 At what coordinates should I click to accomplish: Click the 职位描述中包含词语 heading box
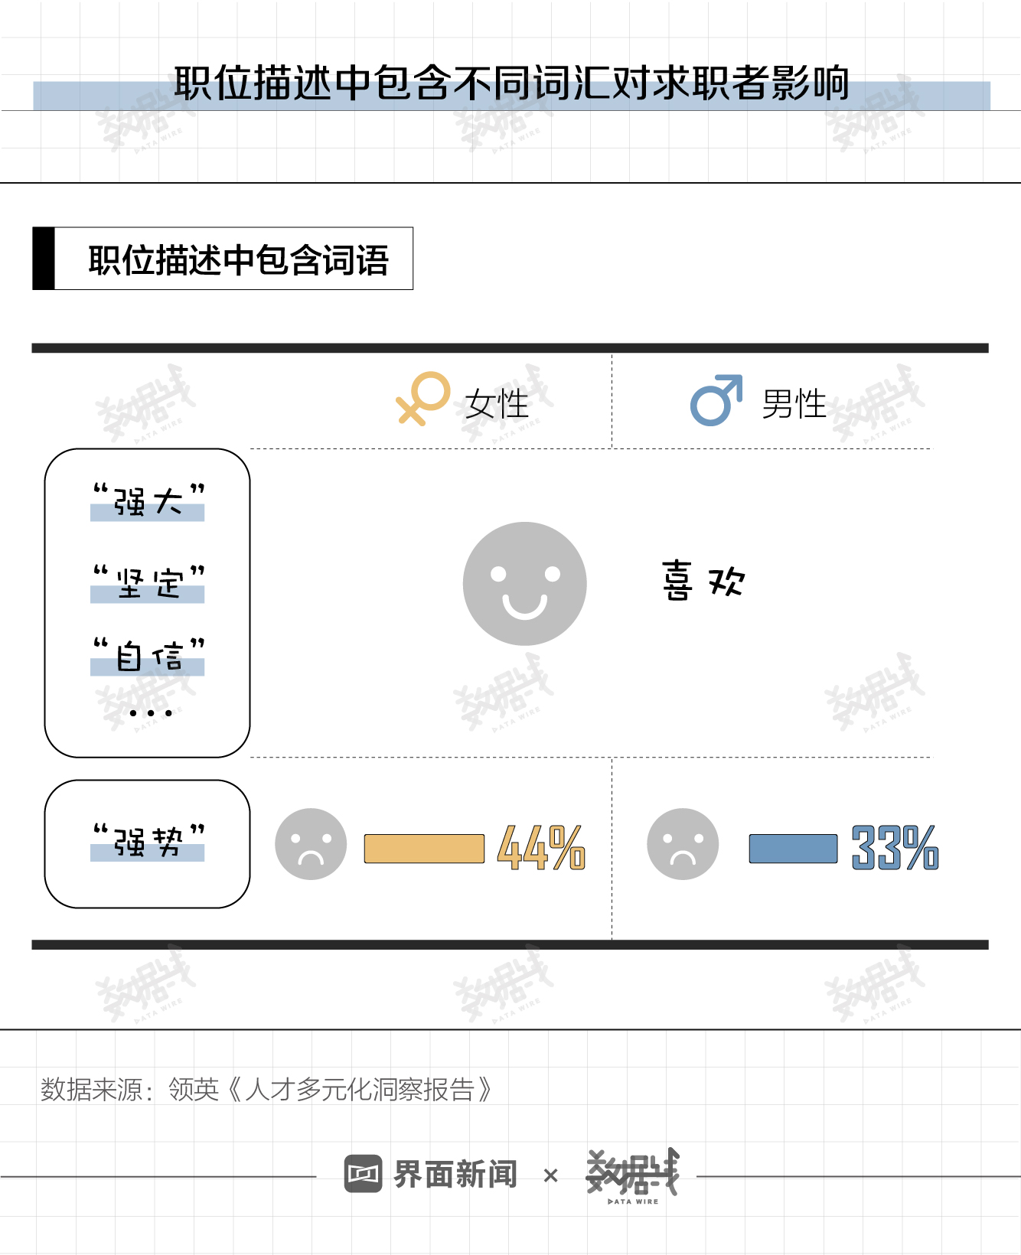tap(223, 259)
